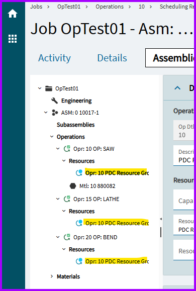Go to Operations breadcrumb link
This screenshot has width=196, height=291.
[x=110, y=7]
